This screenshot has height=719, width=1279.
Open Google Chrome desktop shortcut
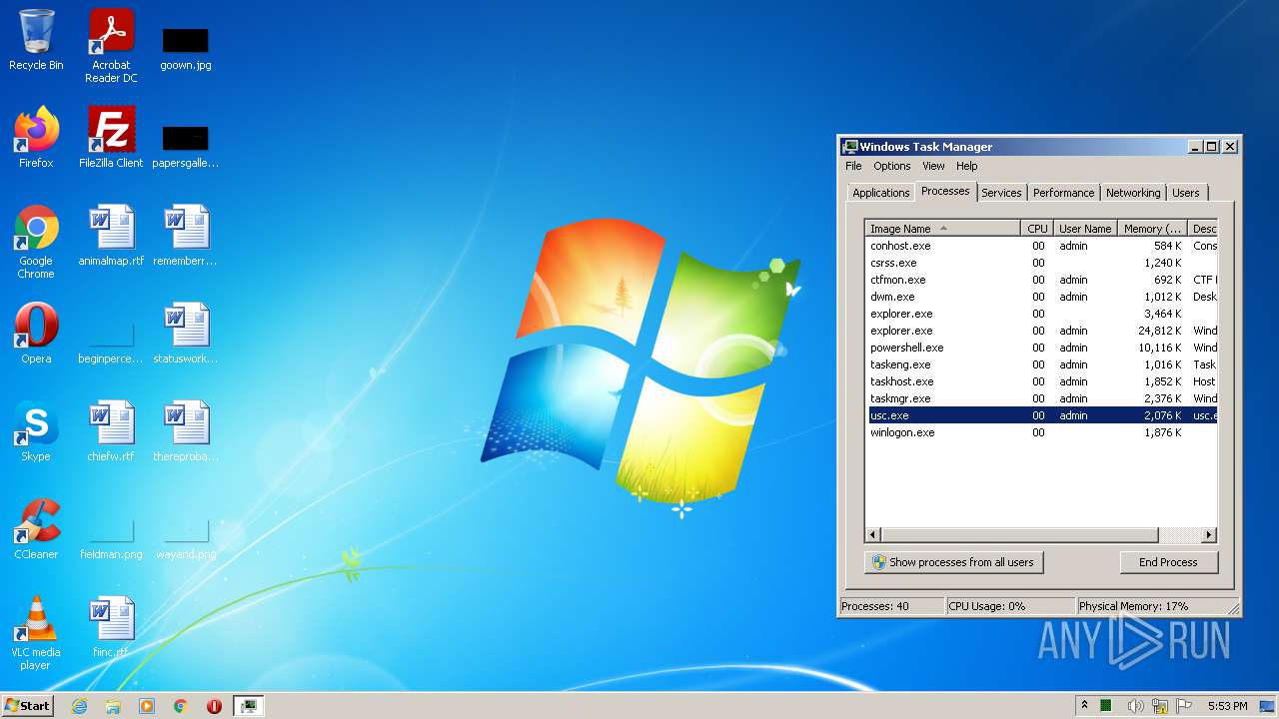(36, 242)
